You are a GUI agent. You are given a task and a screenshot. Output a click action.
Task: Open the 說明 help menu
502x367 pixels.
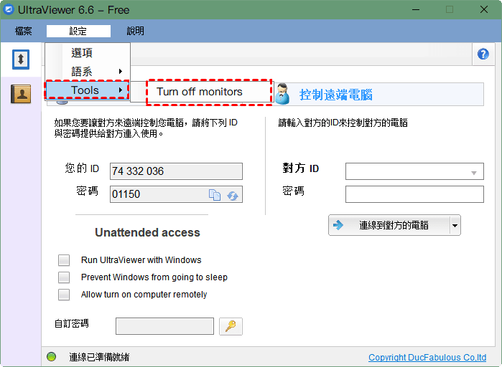(x=135, y=31)
